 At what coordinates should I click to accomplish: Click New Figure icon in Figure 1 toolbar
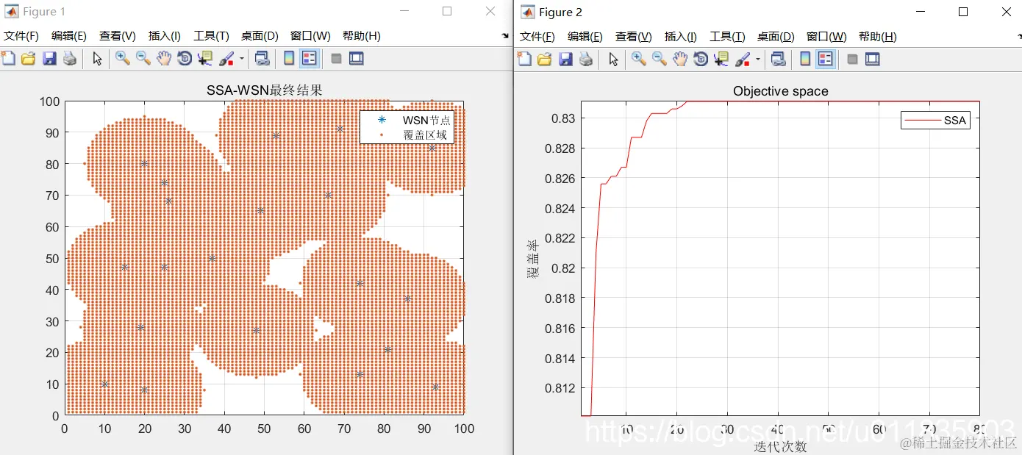point(8,59)
